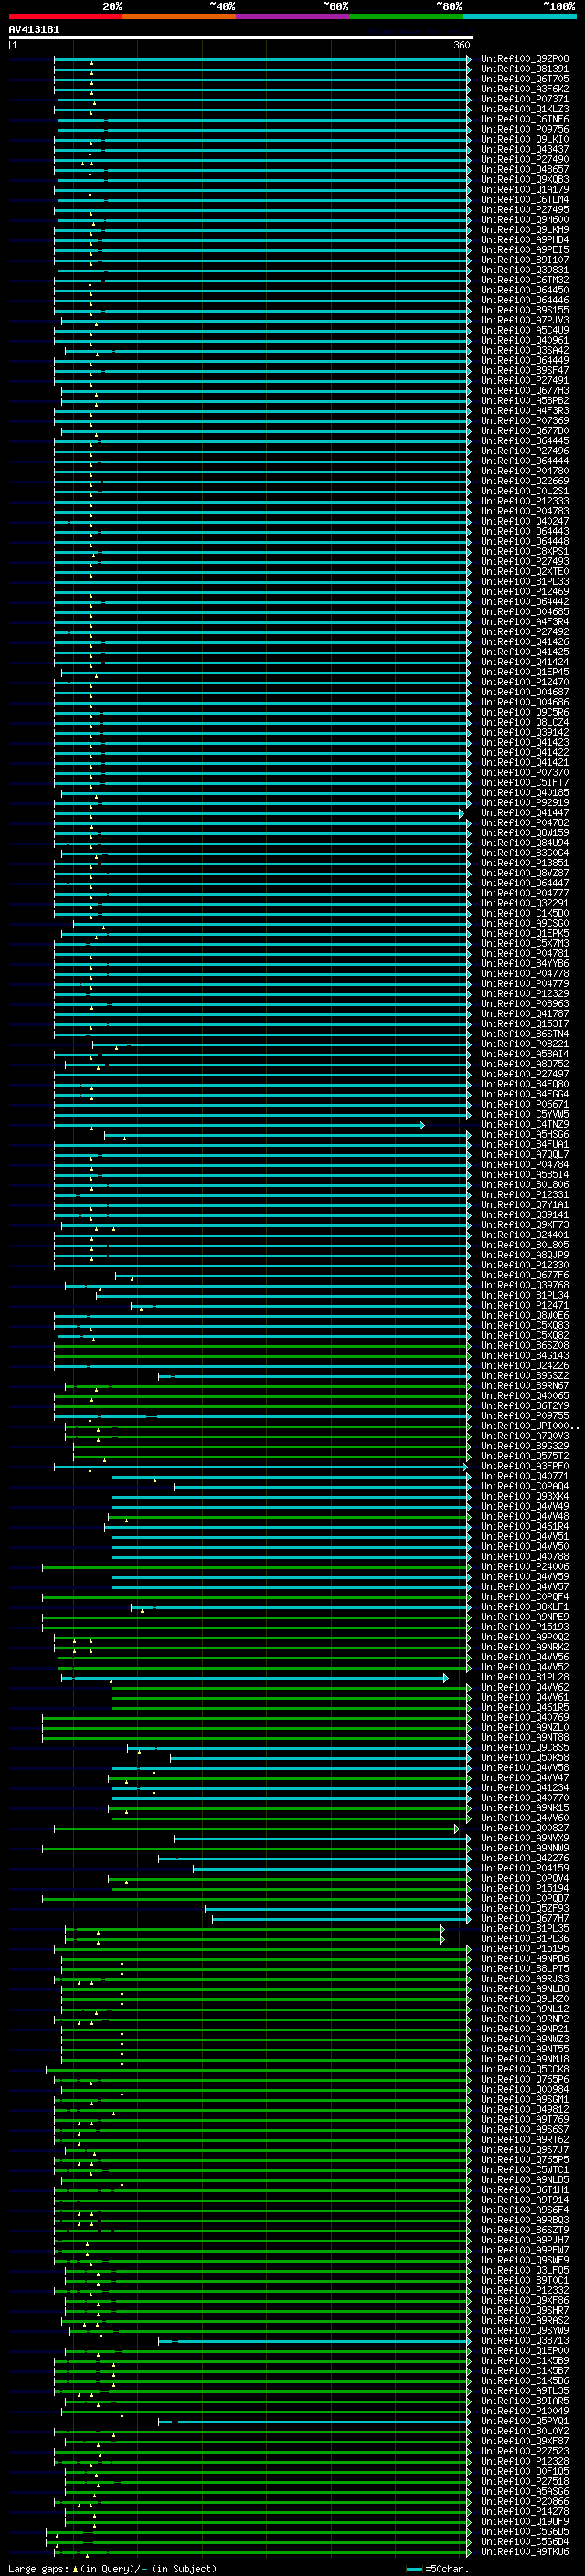Select hit label UniRef100_Q40961
Viewport: 585px width, 2576px height.
pos(525,340)
